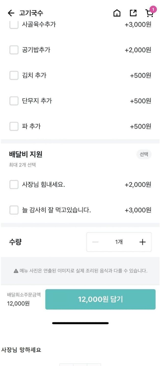
Task: Tap the warning triangle icon
Action: [16, 271]
